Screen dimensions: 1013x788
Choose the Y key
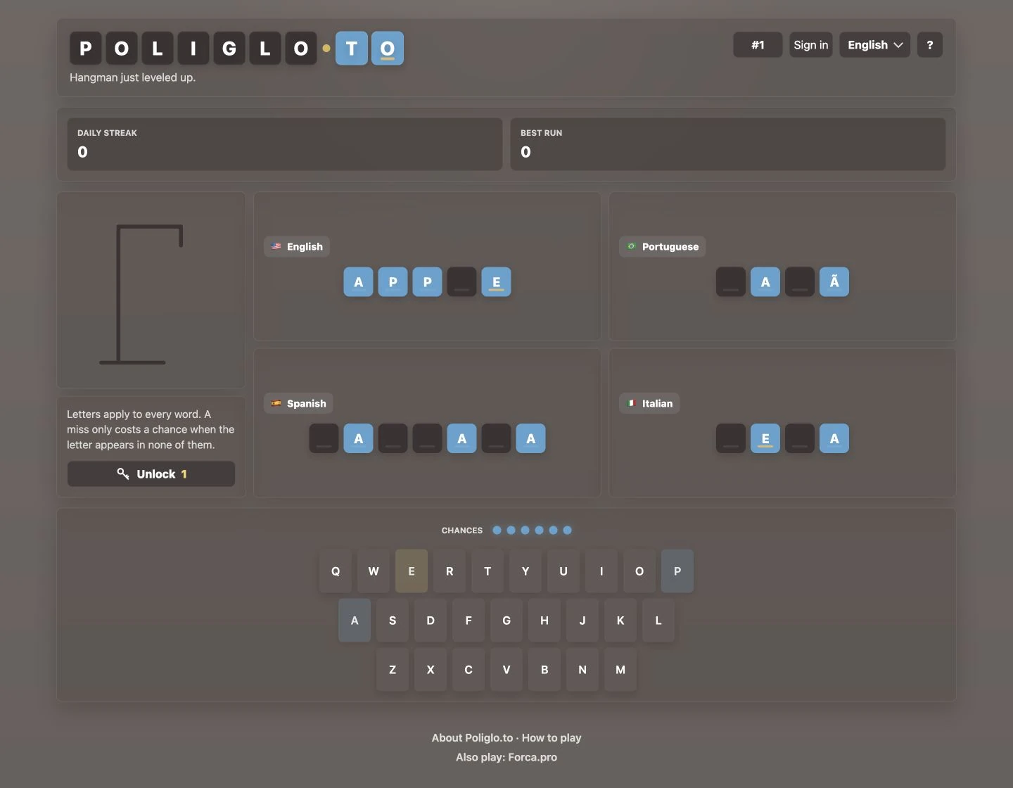525,571
